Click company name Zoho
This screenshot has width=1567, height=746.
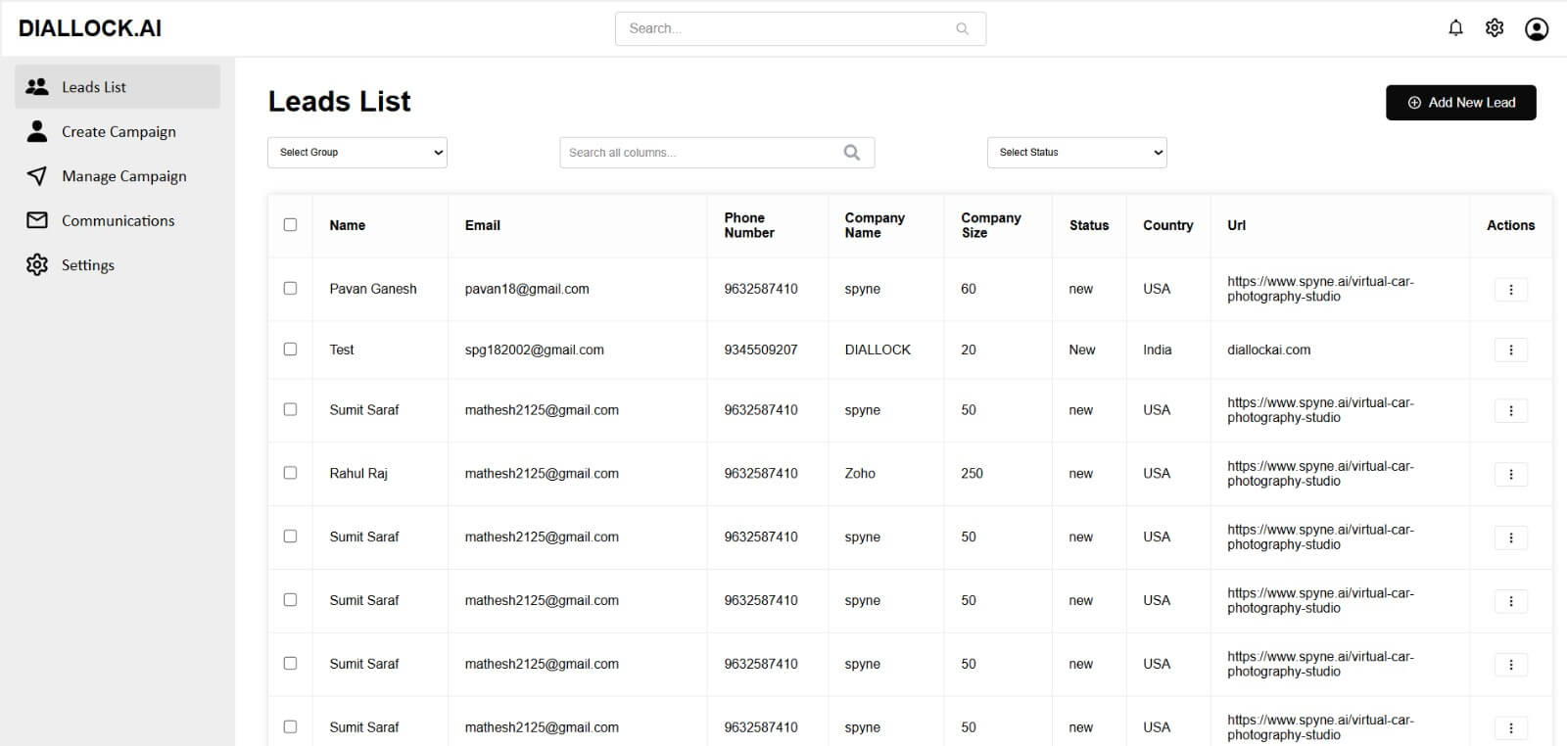tap(860, 474)
